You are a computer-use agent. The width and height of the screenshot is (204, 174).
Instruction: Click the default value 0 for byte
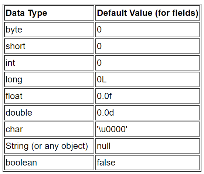(x=148, y=30)
